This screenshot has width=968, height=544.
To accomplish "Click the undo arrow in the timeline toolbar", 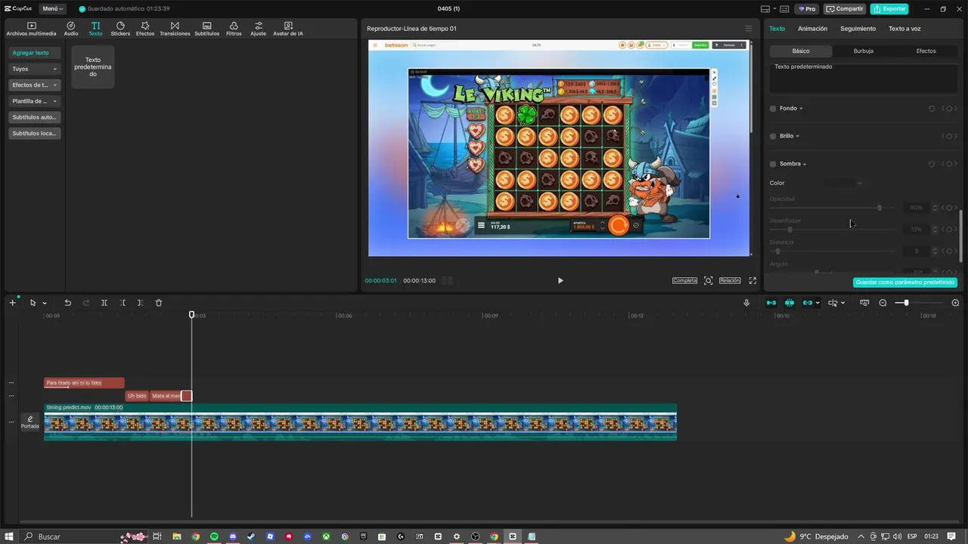I will (x=67, y=303).
